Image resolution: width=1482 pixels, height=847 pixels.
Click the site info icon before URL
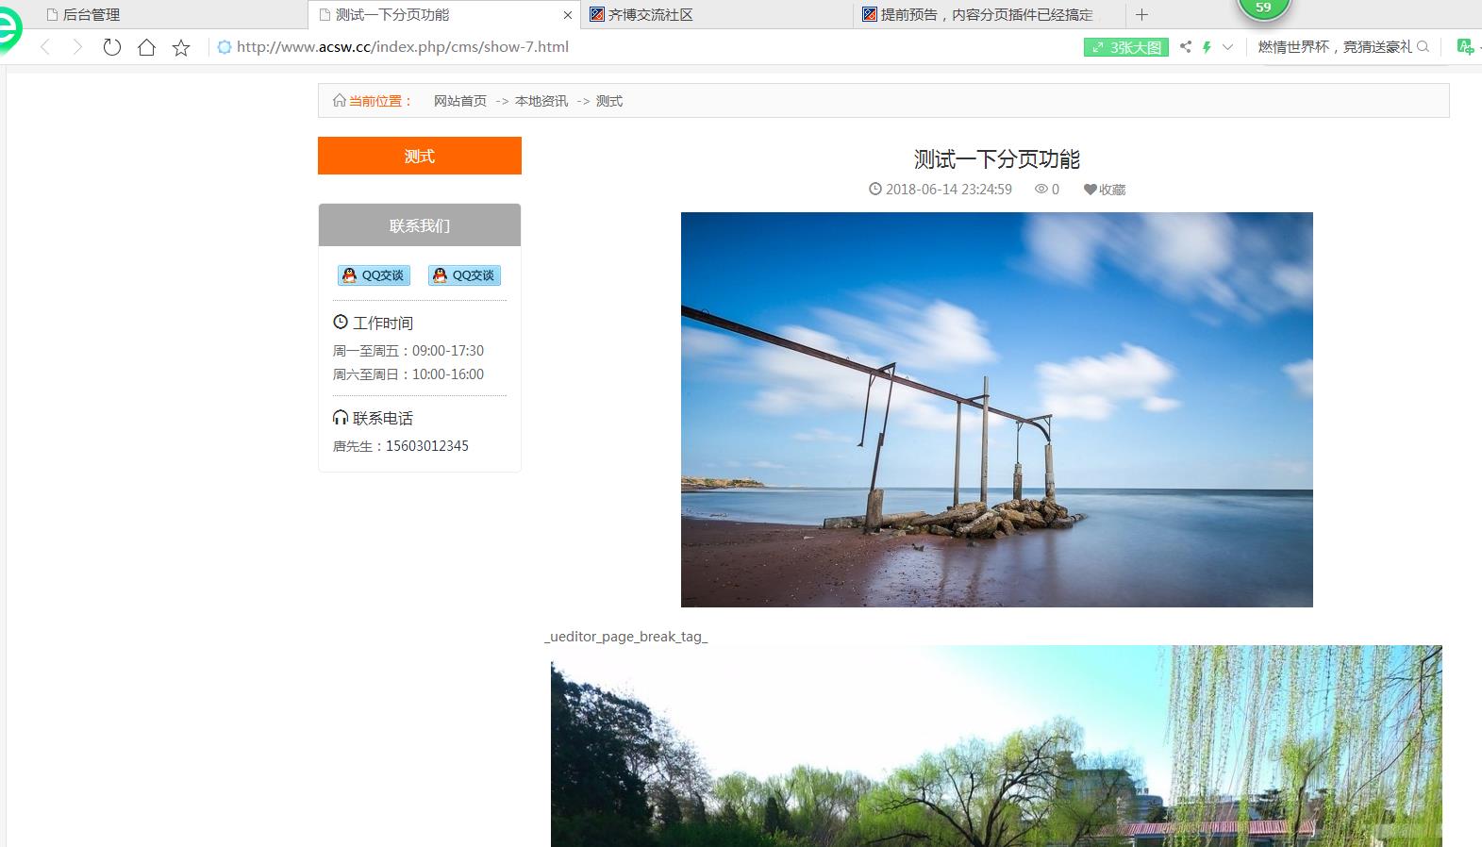(x=225, y=47)
